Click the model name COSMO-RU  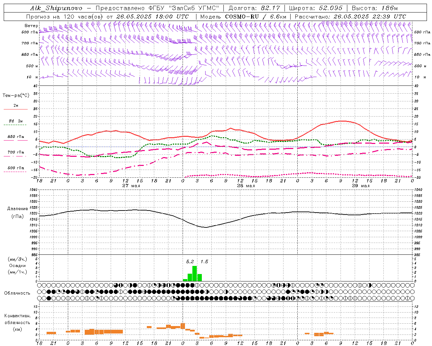coord(242,17)
